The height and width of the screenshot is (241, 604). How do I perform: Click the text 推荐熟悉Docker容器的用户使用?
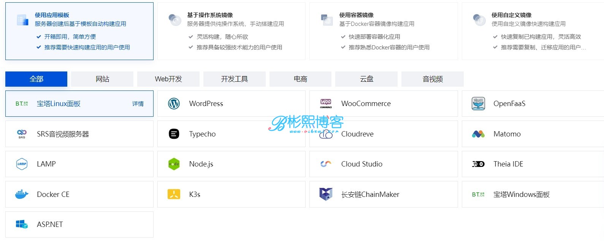click(x=389, y=48)
